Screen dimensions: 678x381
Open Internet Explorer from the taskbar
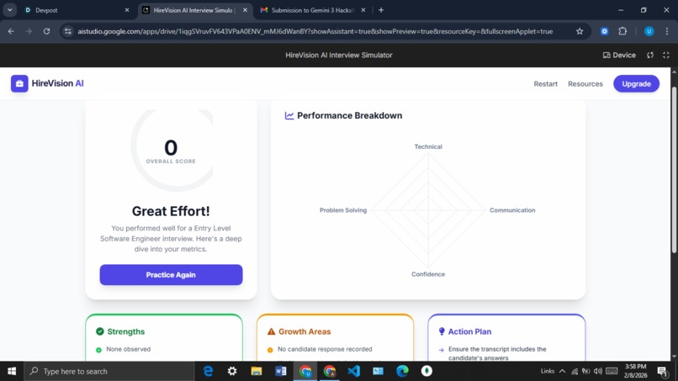click(x=208, y=371)
